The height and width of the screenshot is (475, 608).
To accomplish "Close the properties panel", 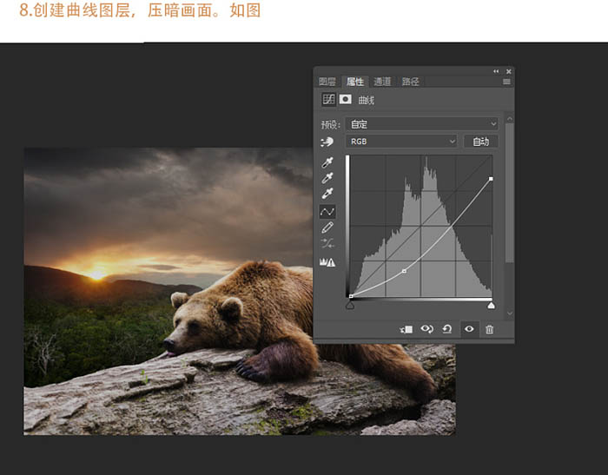I will pos(509,71).
